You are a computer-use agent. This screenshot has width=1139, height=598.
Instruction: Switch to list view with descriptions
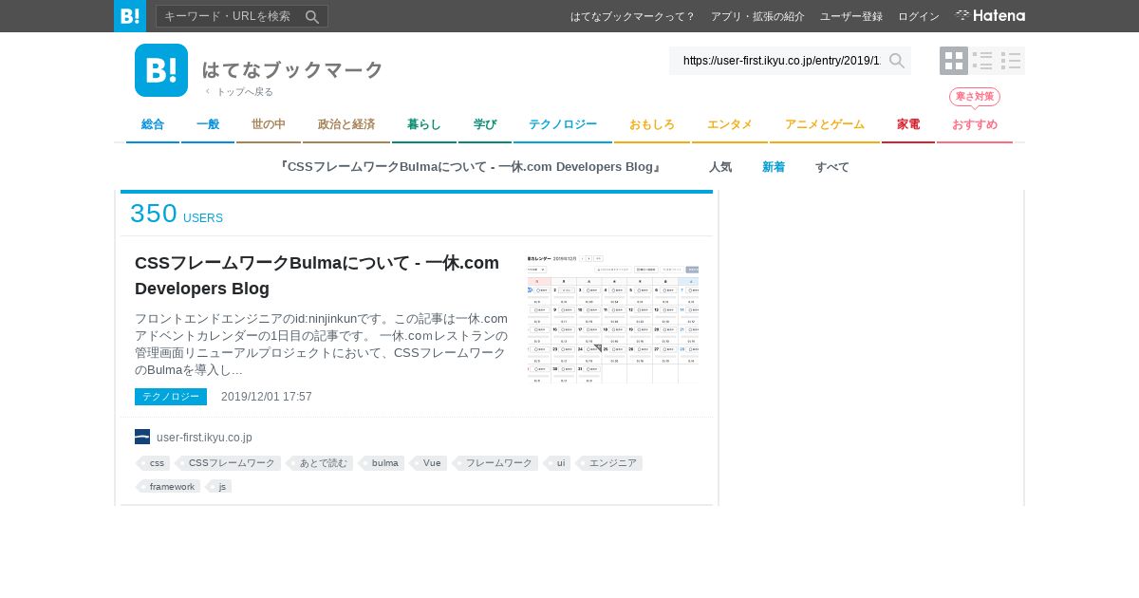point(982,61)
